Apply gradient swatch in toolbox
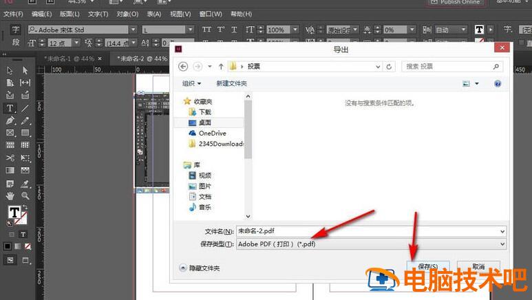This screenshot has width=532, height=300. click(x=17, y=246)
